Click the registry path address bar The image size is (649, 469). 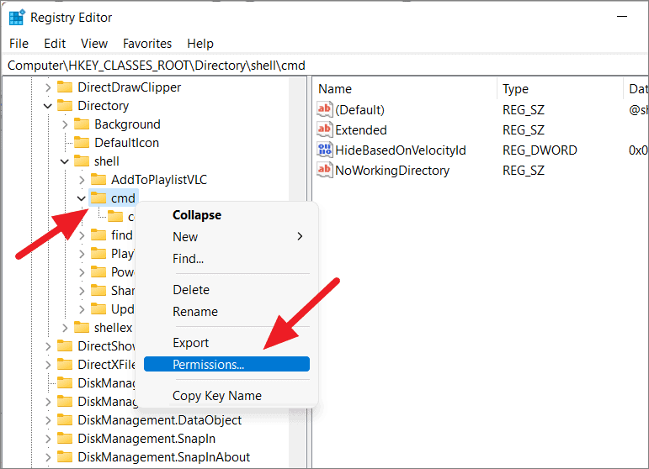tap(325, 66)
